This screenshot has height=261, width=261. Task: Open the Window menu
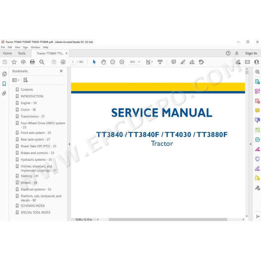pyautogui.click(x=35, y=47)
